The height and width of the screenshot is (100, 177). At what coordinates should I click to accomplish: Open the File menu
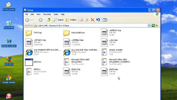(27, 14)
